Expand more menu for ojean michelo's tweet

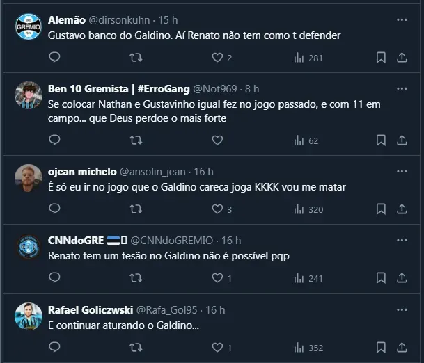pos(402,172)
